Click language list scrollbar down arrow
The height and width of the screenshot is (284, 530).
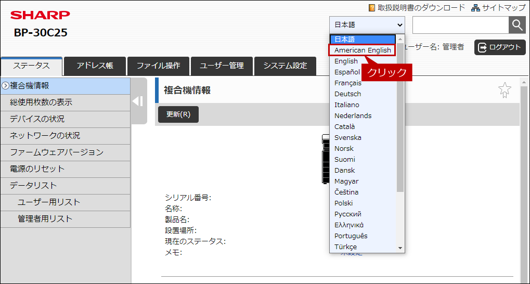[400, 248]
